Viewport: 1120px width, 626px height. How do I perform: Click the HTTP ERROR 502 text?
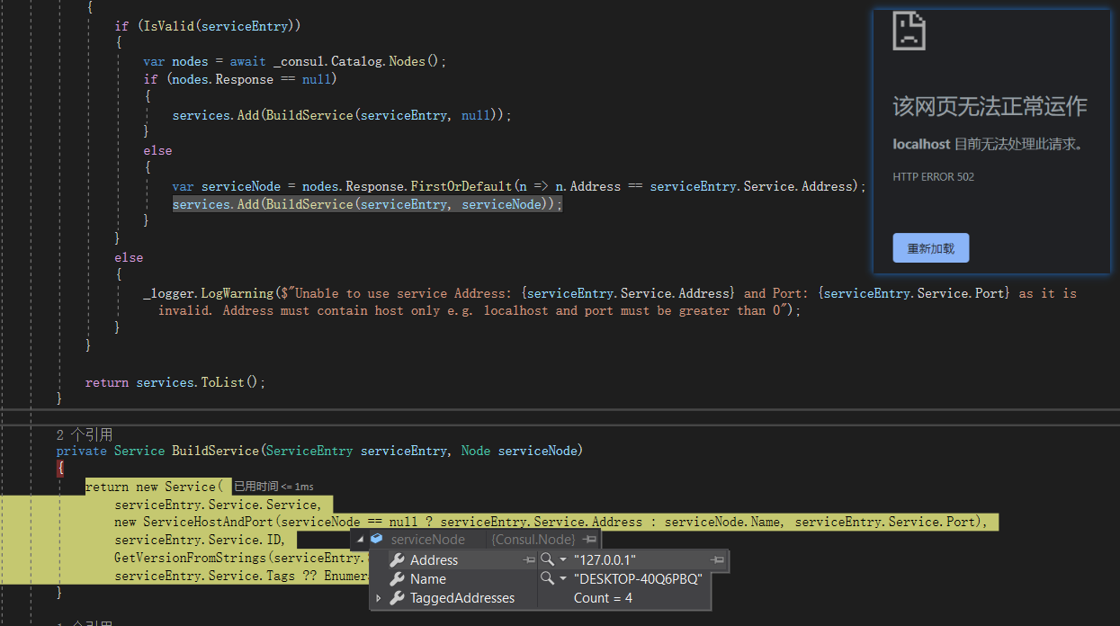click(934, 176)
